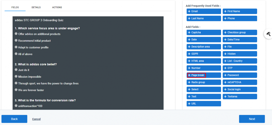This screenshot has width=272, height=125.
Task: Add the First Name field
Action: pyautogui.click(x=240, y=11)
